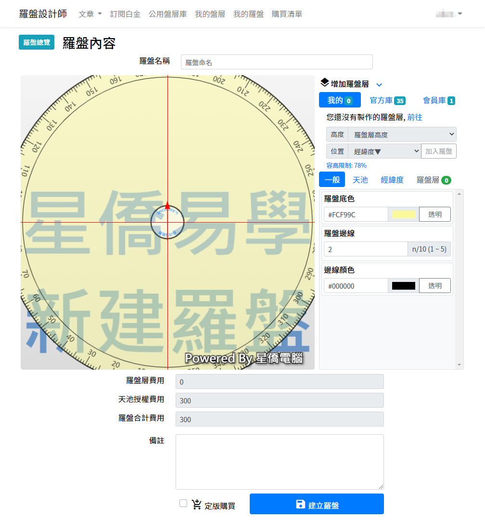Collapse 增加羅盤層 panel with its chevron
Viewport: 485px width, 521px height.
pos(380,84)
